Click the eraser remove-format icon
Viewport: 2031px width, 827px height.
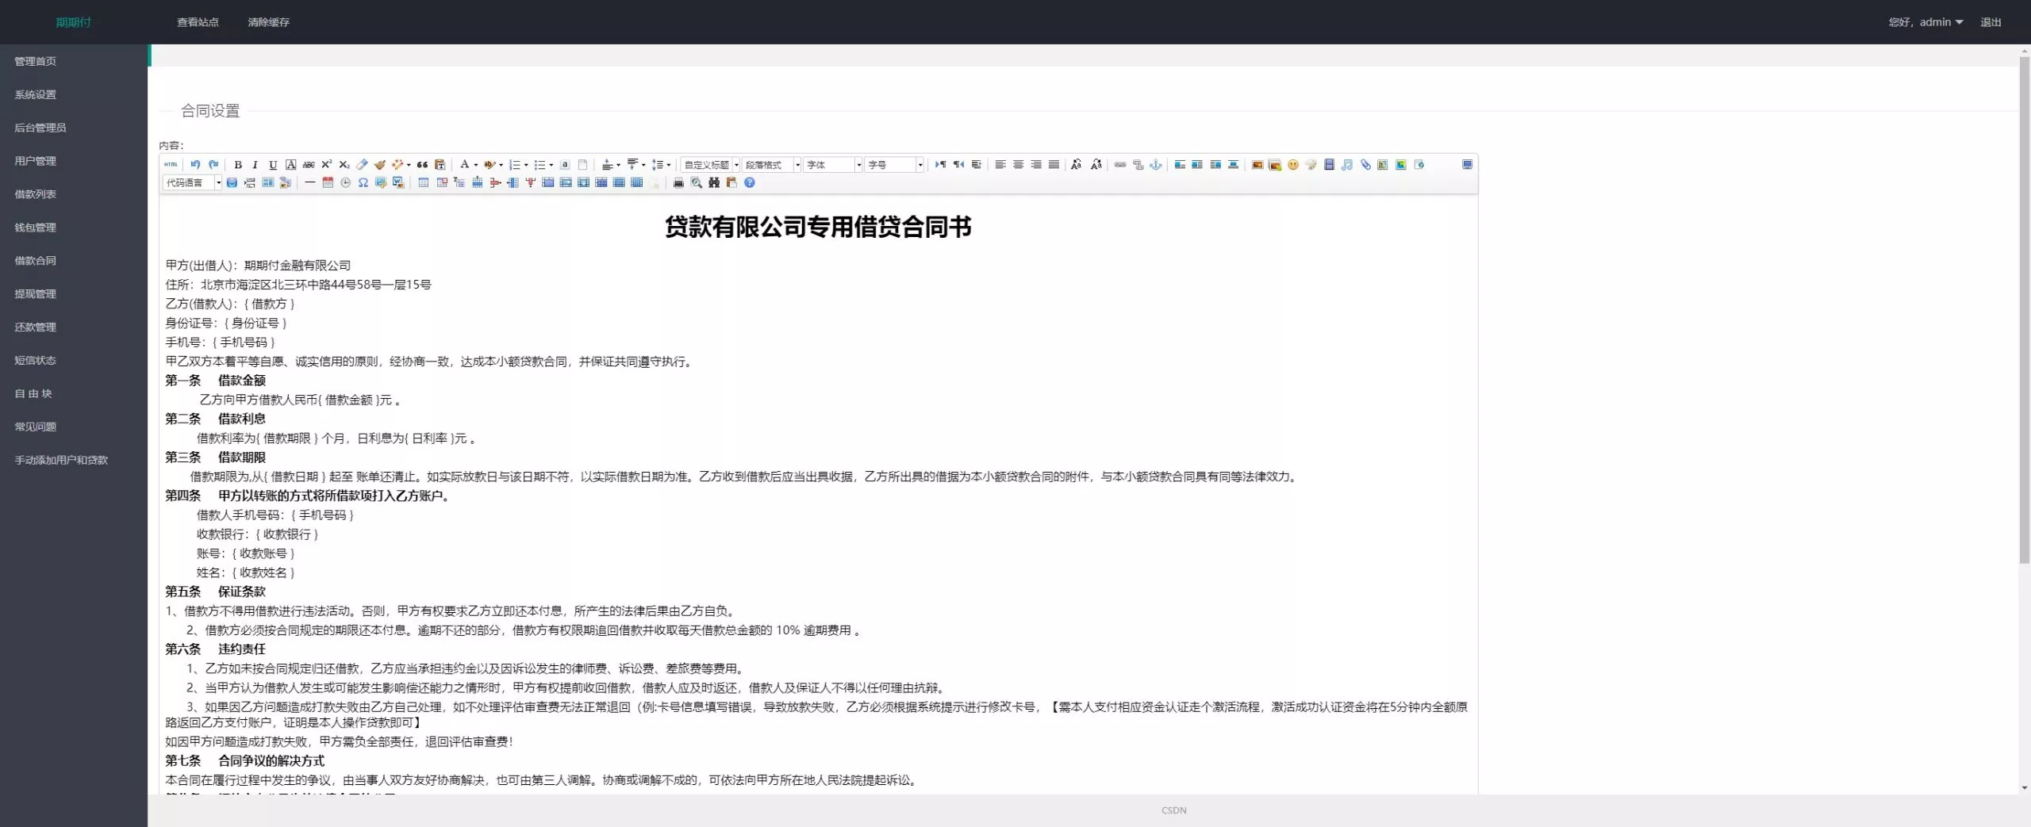pos(362,165)
